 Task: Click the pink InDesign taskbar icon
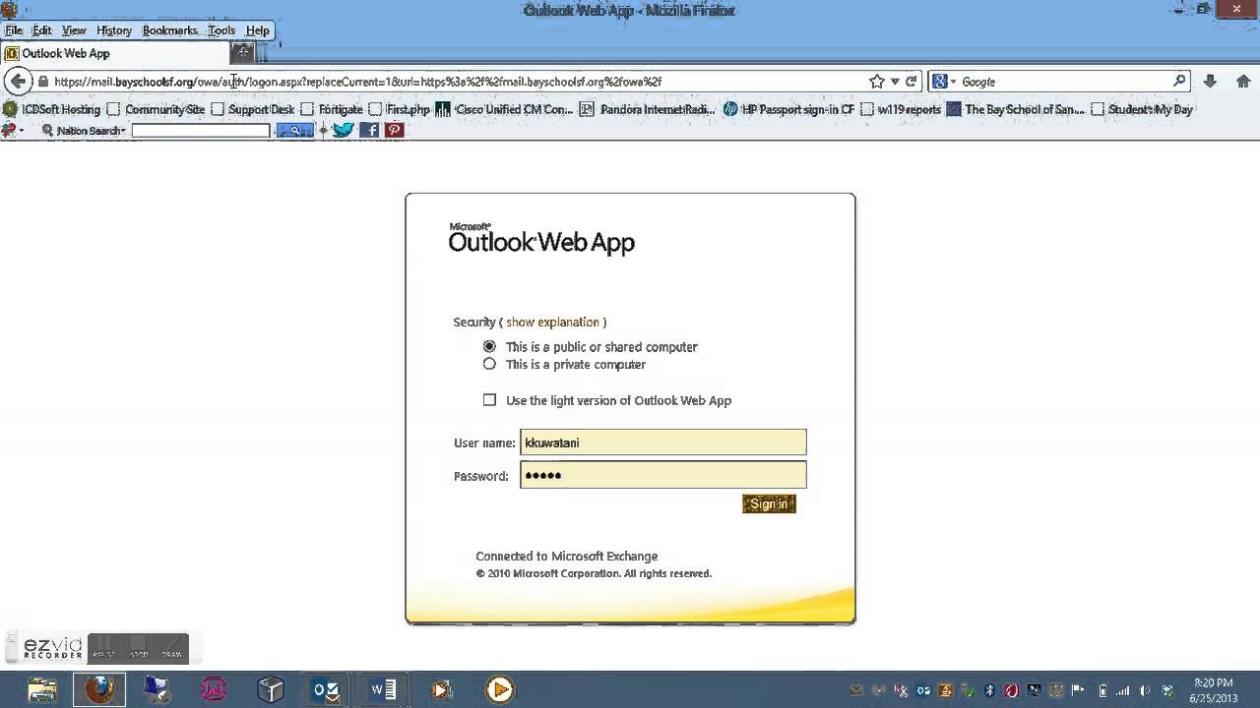pos(215,689)
